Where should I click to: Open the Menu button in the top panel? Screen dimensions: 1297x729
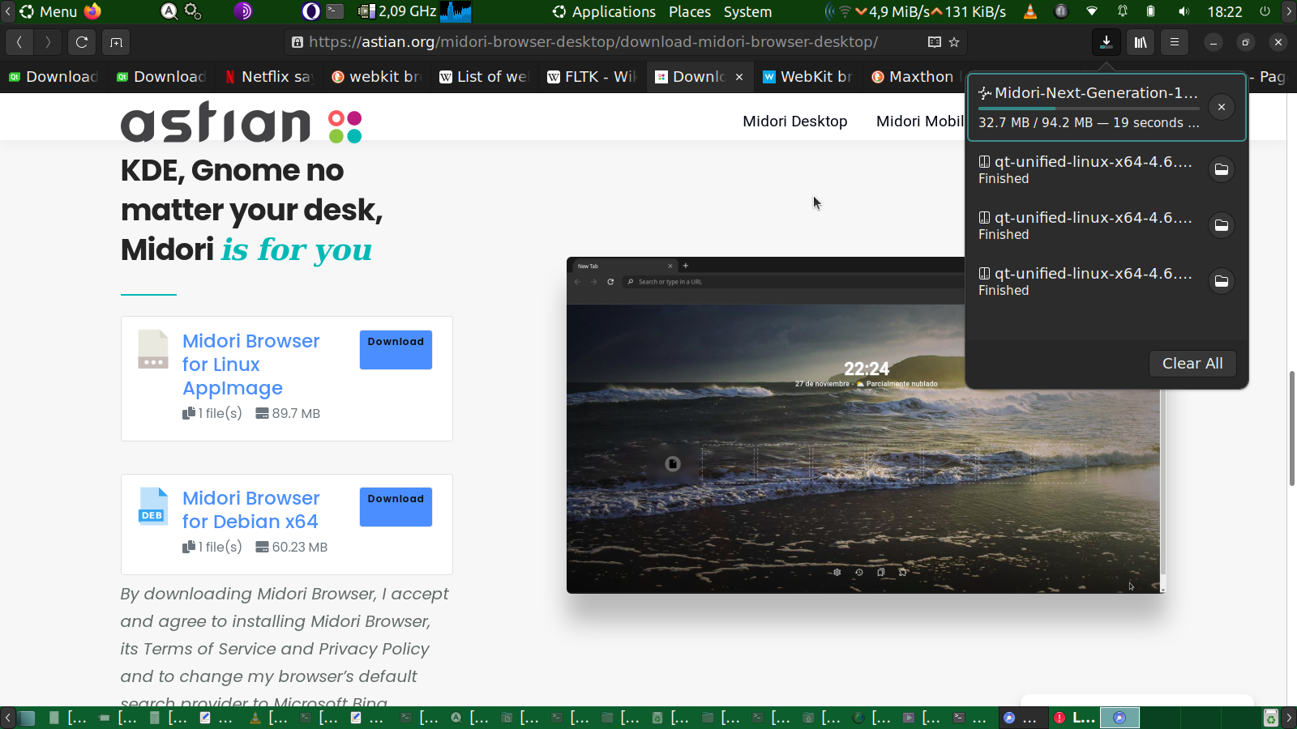tap(49, 11)
